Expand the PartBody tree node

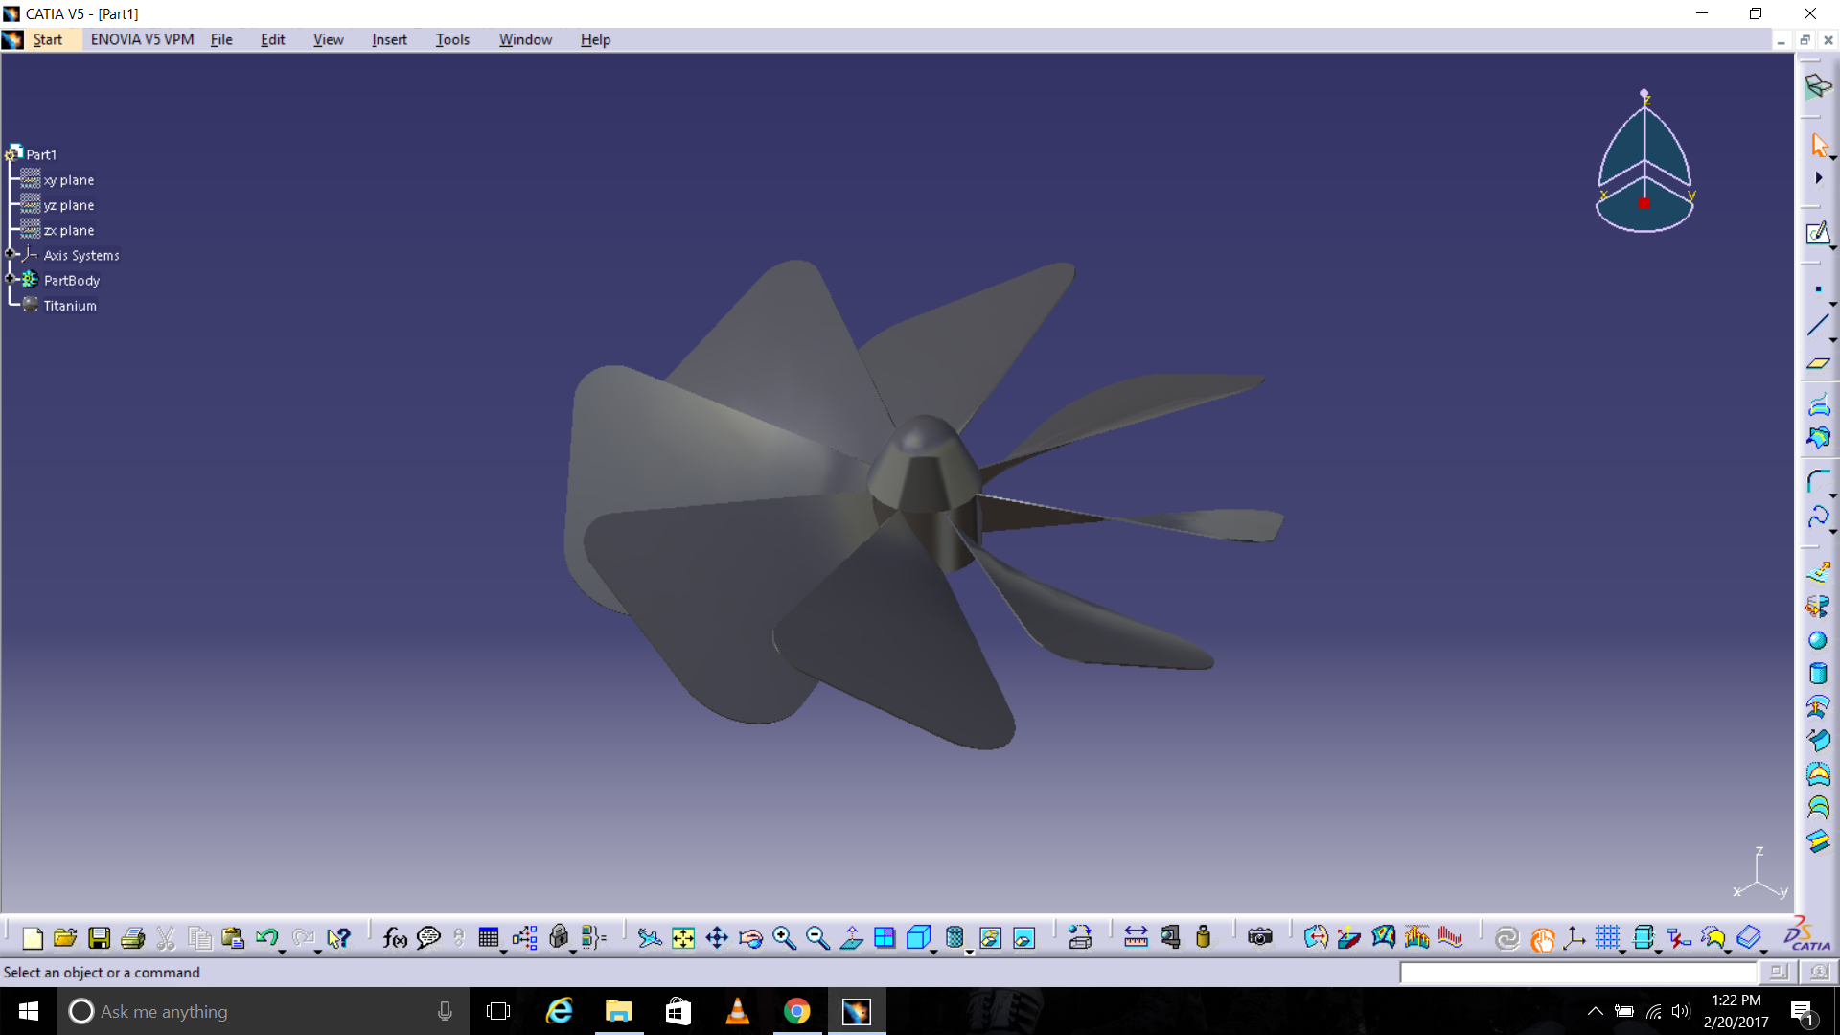tap(11, 279)
